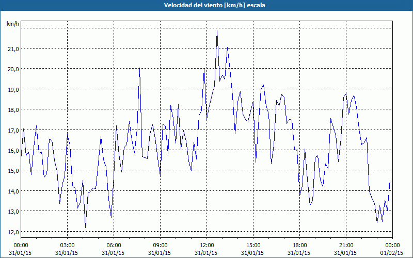Click the 03:00 time label

coord(68,246)
